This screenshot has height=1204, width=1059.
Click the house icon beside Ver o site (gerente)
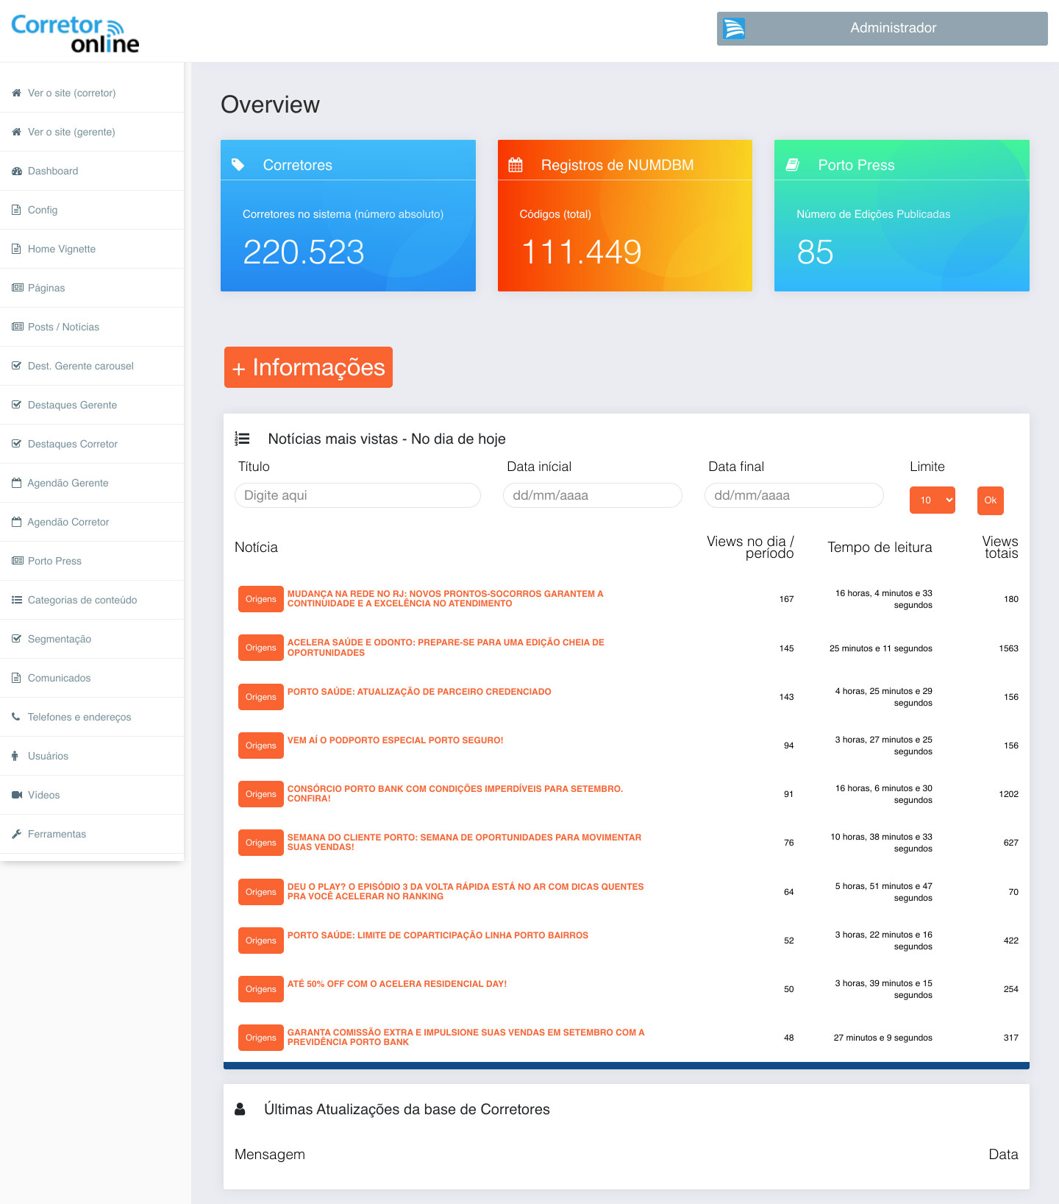click(x=16, y=132)
